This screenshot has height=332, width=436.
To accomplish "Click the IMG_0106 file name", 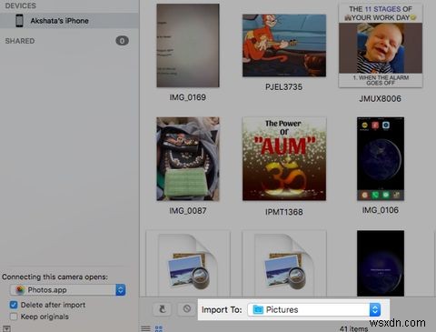I will pos(381,210).
